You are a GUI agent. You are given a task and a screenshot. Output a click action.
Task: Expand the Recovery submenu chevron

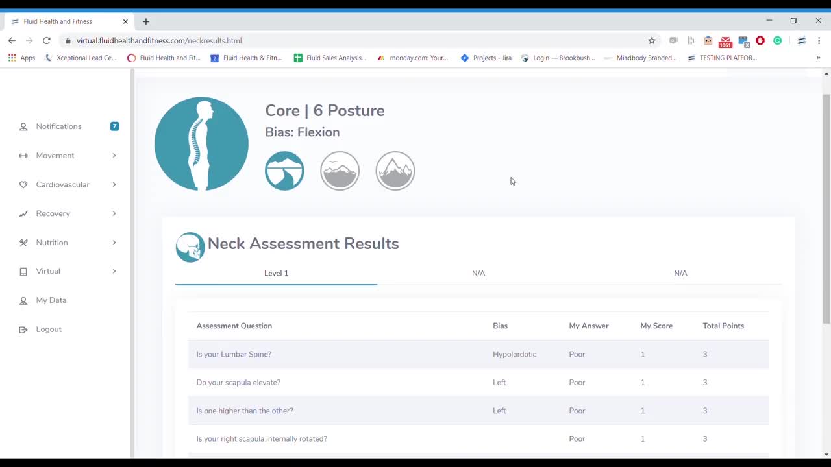pos(114,213)
